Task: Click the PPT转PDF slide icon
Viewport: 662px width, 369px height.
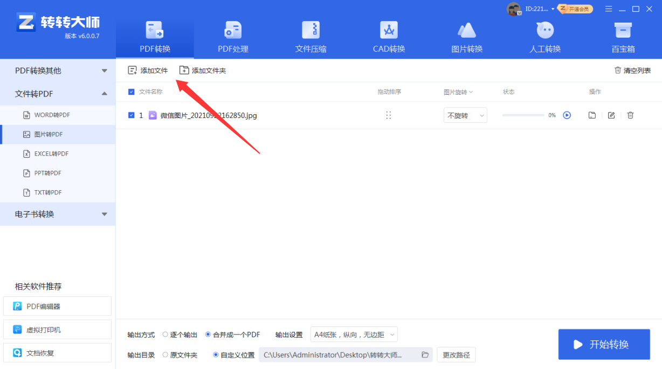Action: [26, 173]
